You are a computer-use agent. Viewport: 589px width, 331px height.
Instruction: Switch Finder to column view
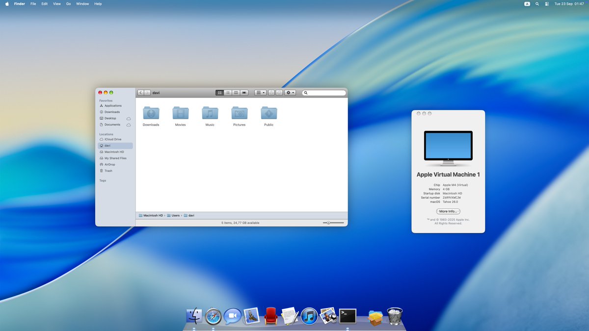coord(236,93)
